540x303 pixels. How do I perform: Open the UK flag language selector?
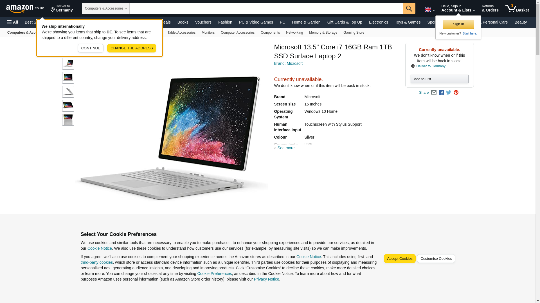point(430,10)
